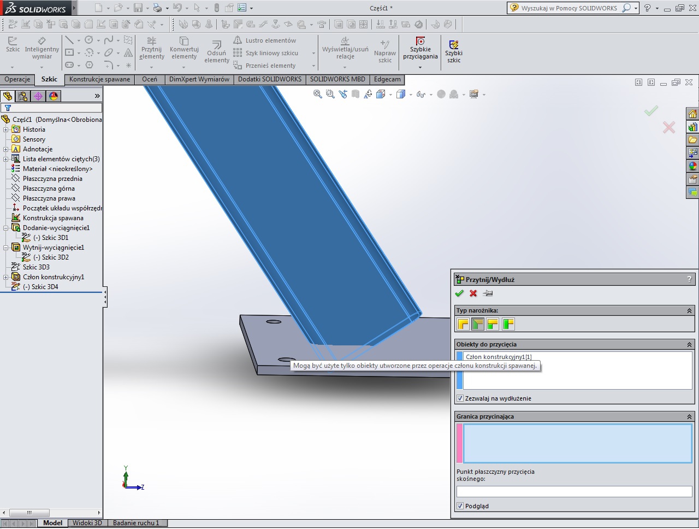699x529 pixels.
Task: Open the DimXpertManager tab icon
Action: [x=38, y=96]
